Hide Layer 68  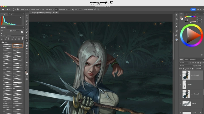point(180,113)
